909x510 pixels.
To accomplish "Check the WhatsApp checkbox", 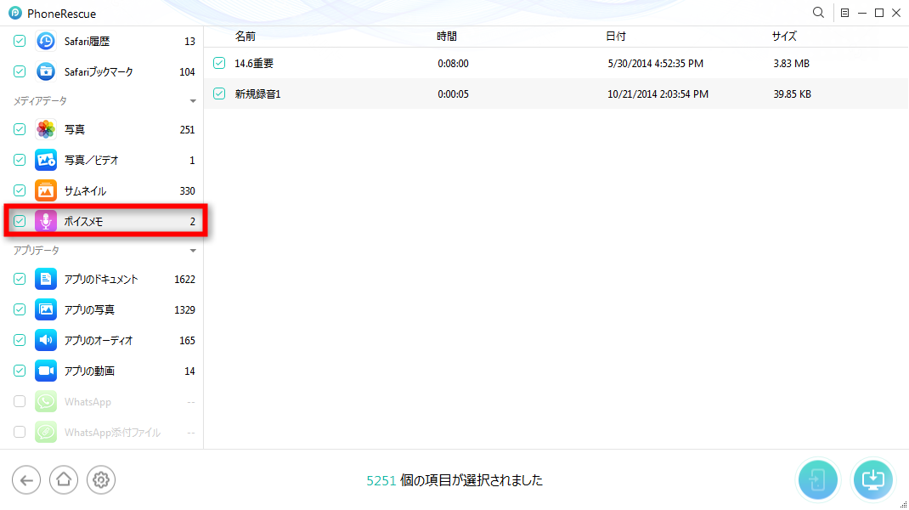I will click(20, 401).
